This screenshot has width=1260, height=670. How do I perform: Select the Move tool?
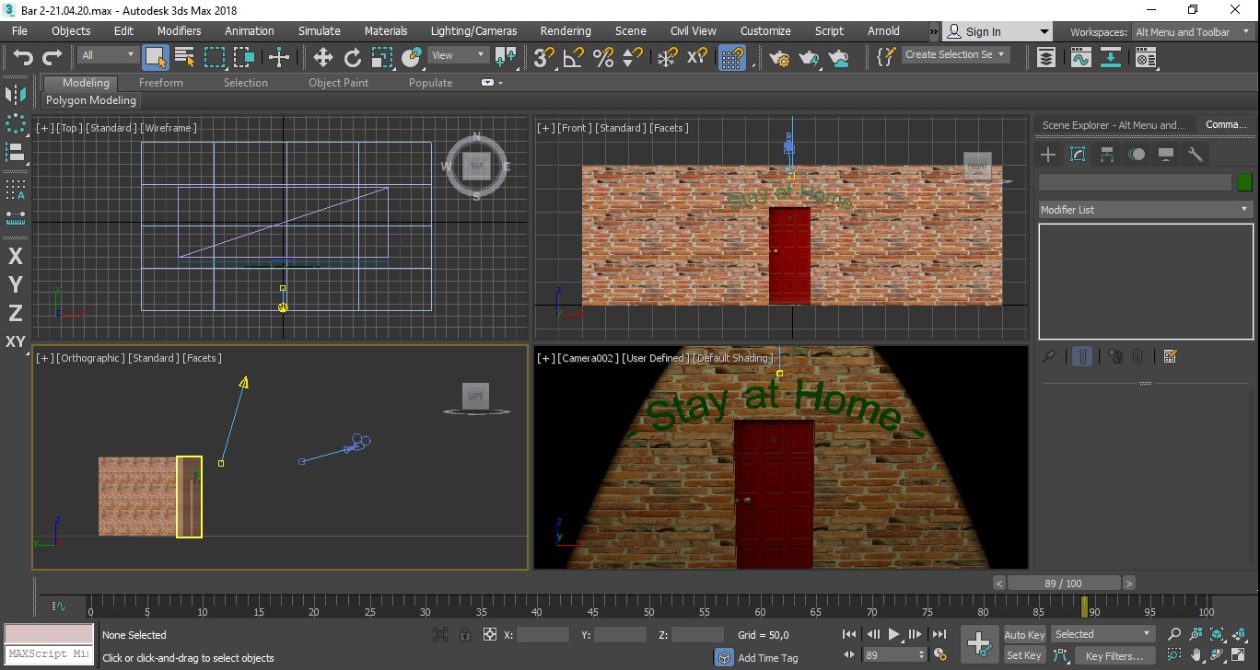323,57
